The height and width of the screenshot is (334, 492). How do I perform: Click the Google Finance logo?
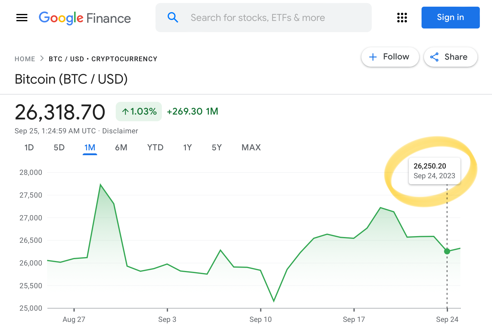coord(85,18)
